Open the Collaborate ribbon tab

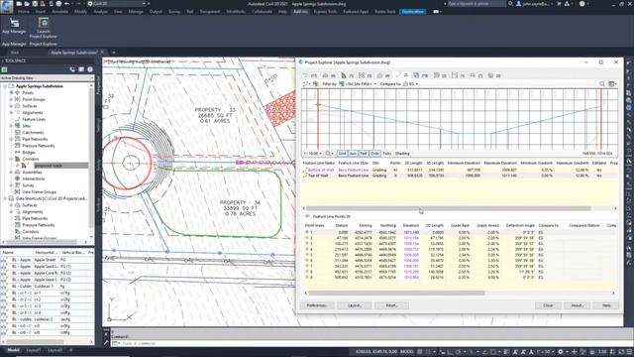pos(262,12)
